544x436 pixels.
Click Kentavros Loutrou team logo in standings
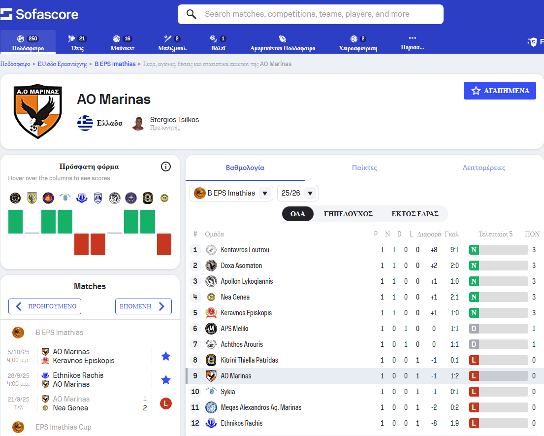(211, 250)
